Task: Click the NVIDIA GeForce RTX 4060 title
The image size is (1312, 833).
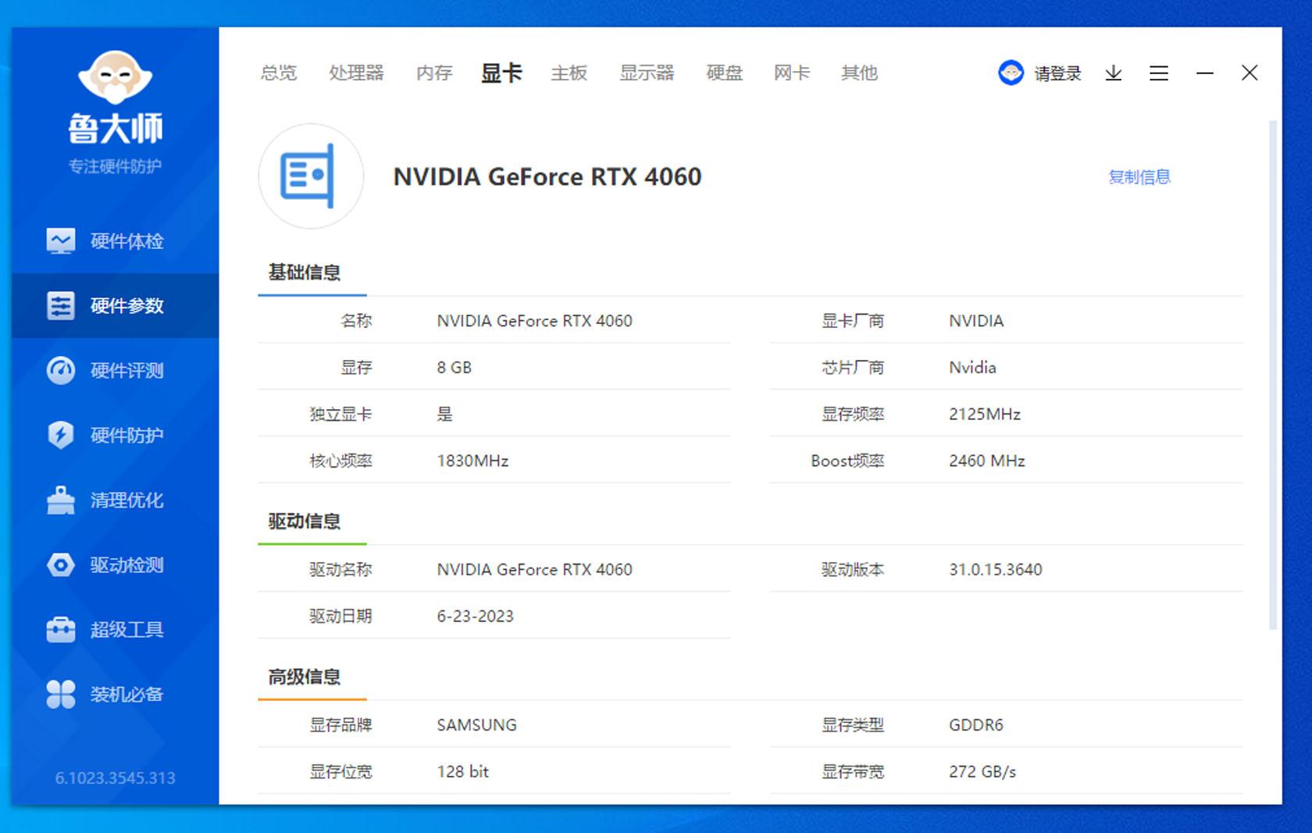Action: click(547, 176)
